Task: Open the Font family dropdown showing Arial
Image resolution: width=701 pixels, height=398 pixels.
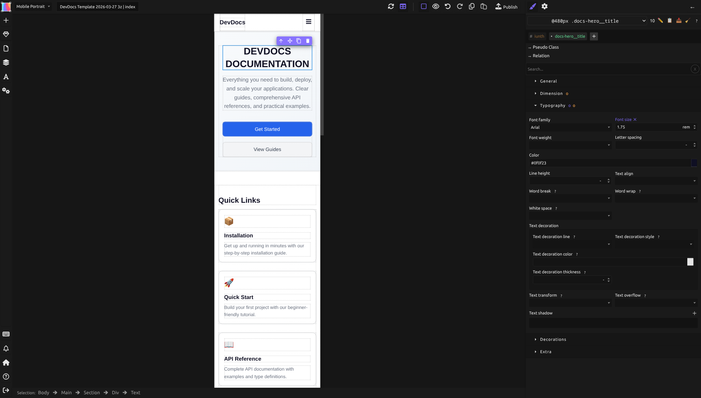Action: pyautogui.click(x=570, y=127)
